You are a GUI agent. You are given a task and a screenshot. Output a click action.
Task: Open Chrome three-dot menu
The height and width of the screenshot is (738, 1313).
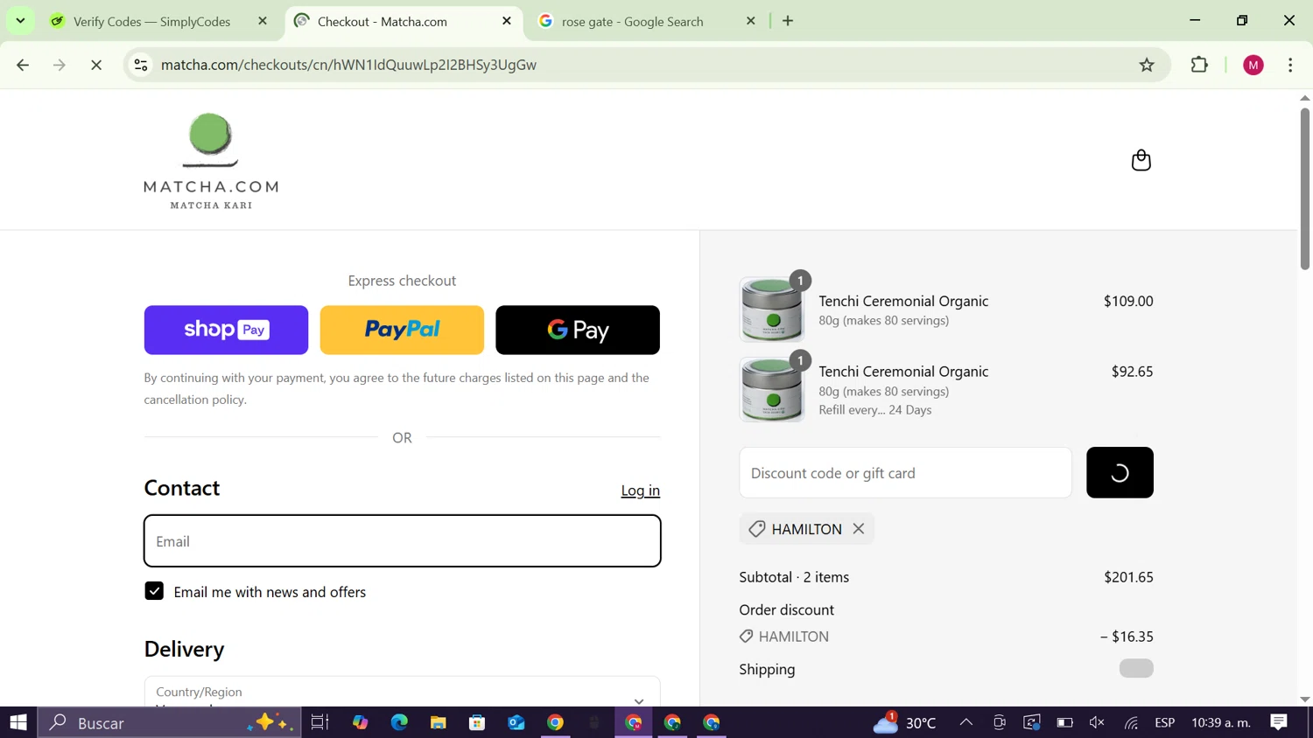coord(1290,65)
